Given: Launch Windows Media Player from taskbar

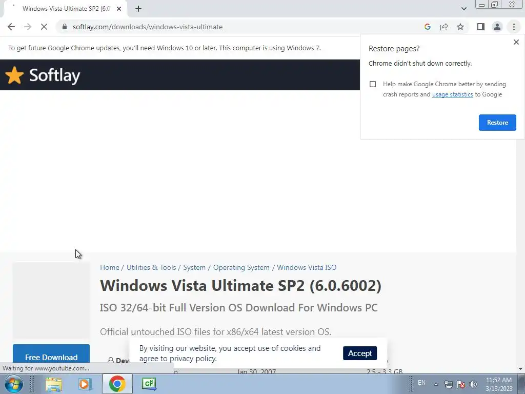Looking at the screenshot, I should point(86,384).
